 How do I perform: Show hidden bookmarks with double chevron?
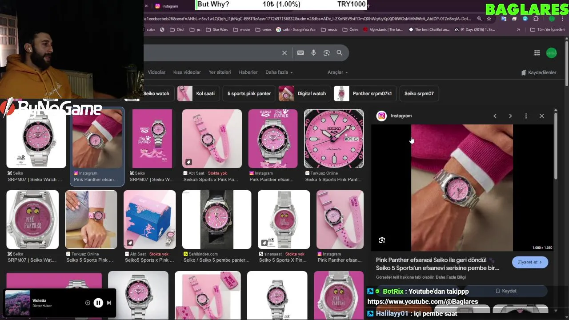click(x=518, y=30)
